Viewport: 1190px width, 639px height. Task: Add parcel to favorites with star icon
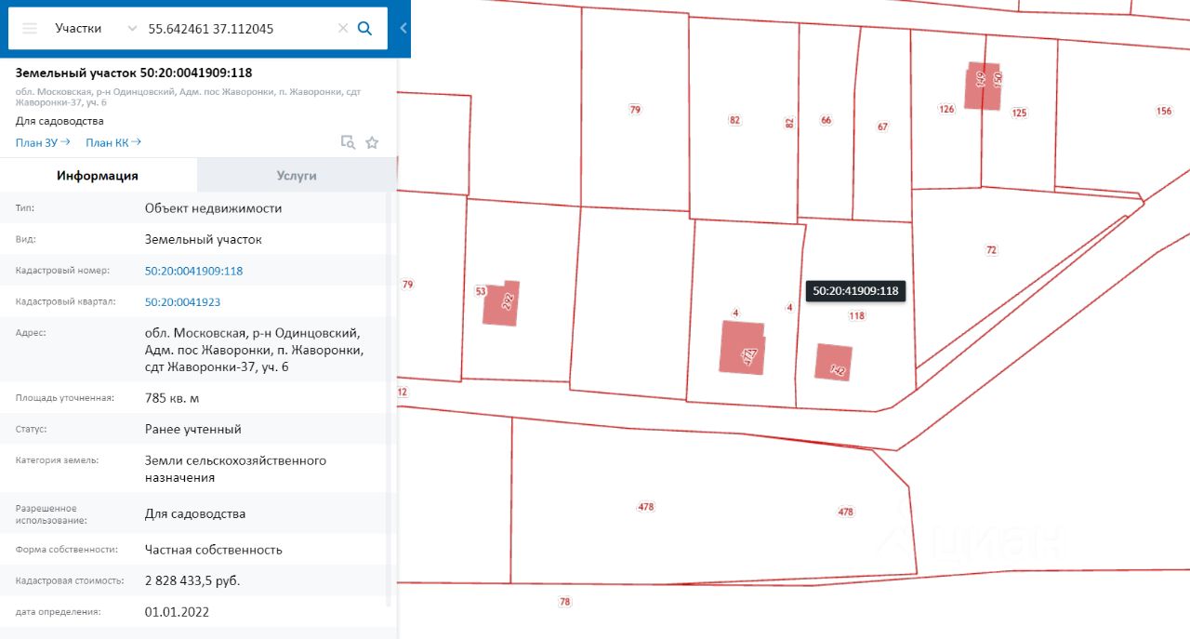pyautogui.click(x=372, y=142)
